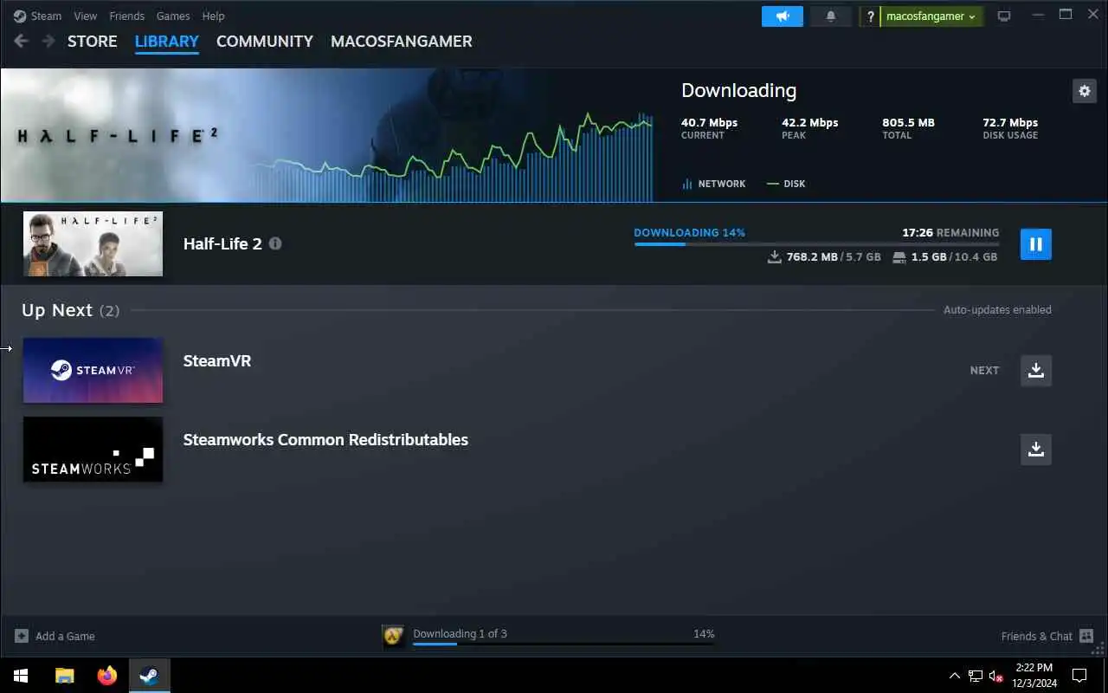Click the Add a Game label

tap(65, 636)
